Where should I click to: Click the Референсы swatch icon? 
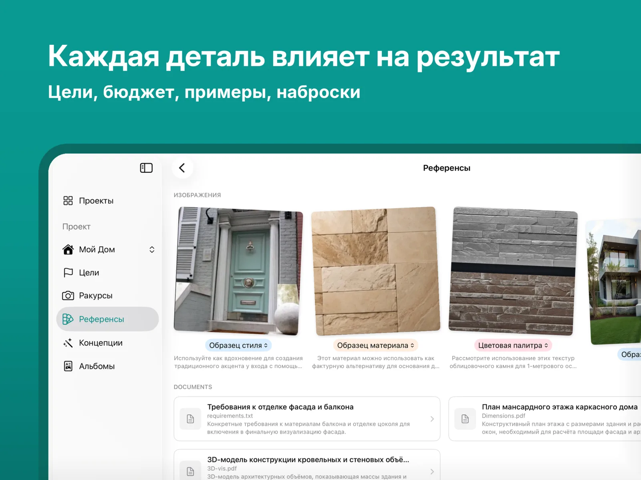pyautogui.click(x=68, y=319)
